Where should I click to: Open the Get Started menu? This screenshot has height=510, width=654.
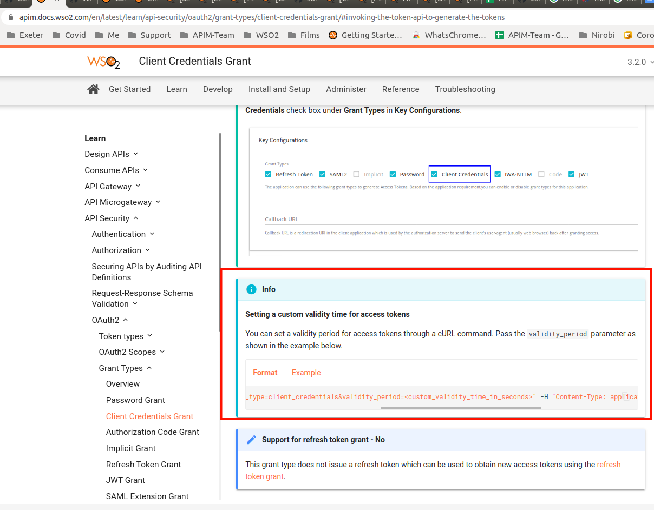pos(129,89)
